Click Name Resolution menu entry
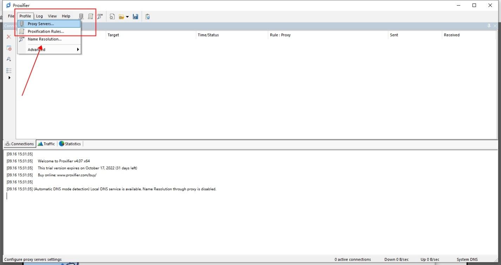The height and width of the screenshot is (265, 501). [44, 39]
